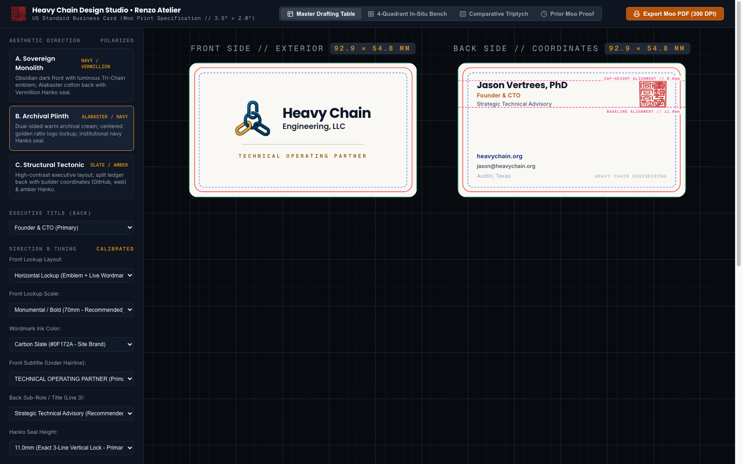This screenshot has width=742, height=464.
Task: Select direction C. Structural Tectonic
Action: click(71, 177)
